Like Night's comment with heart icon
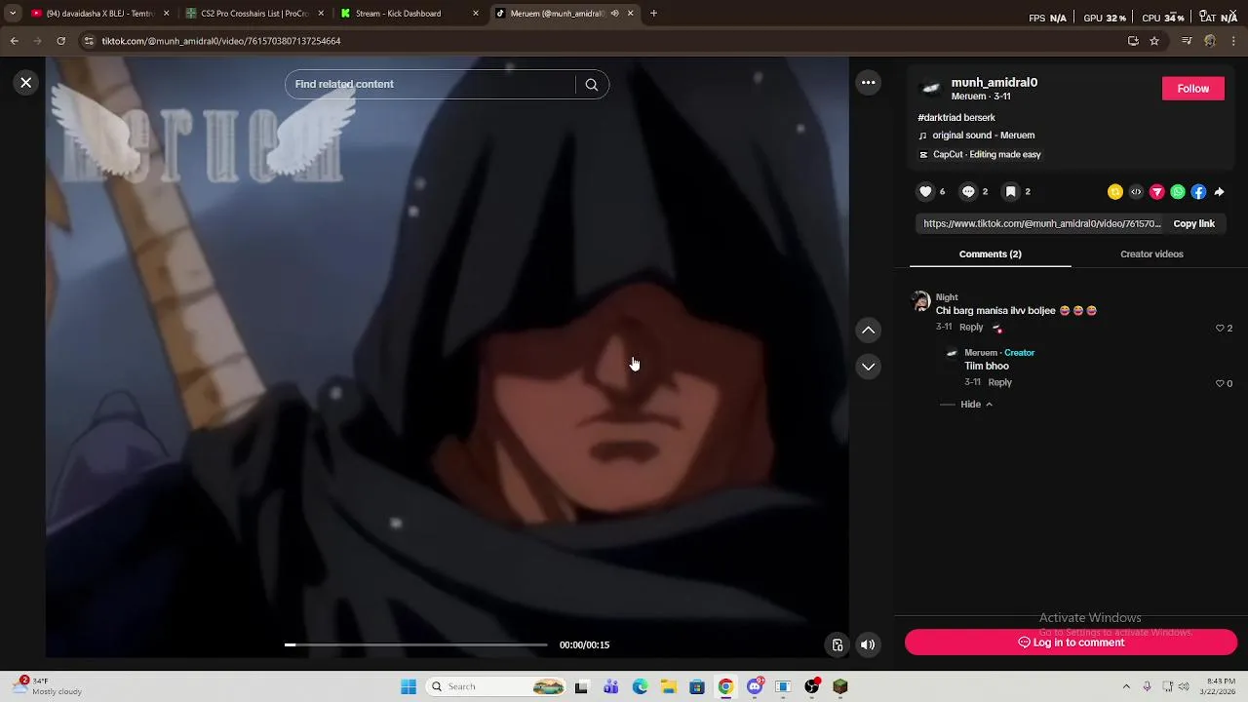 coord(1220,329)
